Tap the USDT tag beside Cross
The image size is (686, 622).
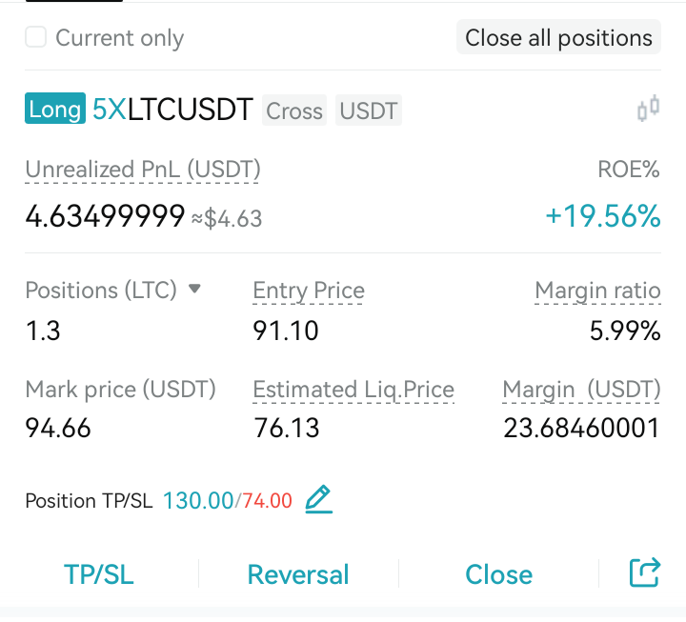[369, 110]
